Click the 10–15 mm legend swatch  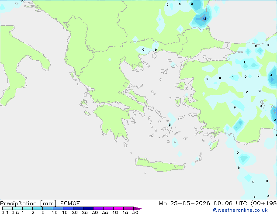[x=58, y=208]
